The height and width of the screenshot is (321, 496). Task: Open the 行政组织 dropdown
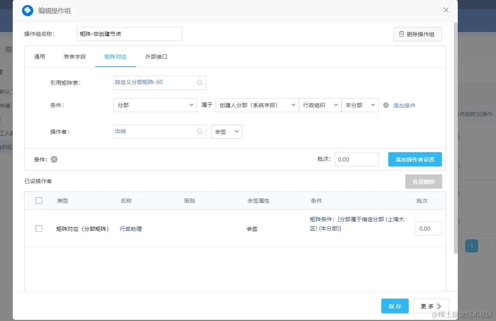pos(320,105)
